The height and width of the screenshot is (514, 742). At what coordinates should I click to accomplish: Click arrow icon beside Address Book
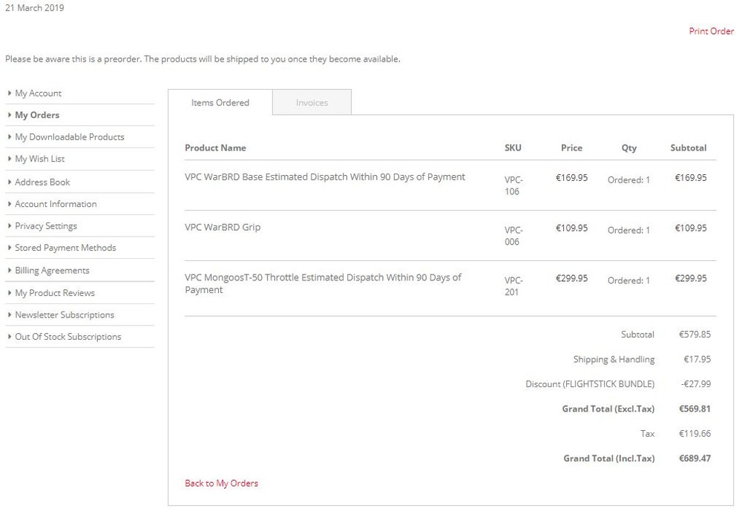coord(10,182)
